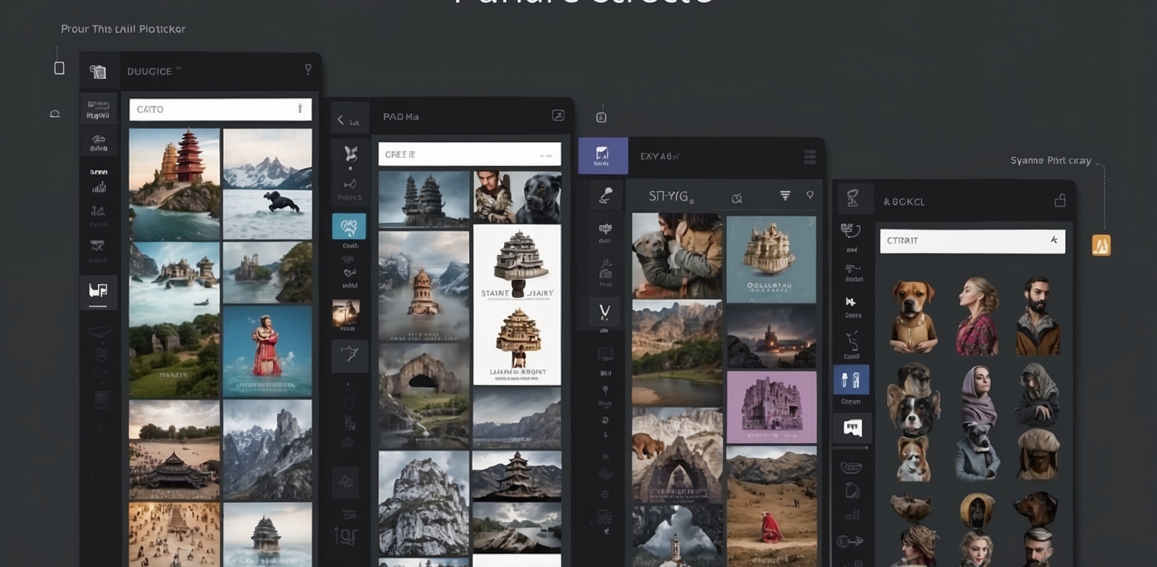The width and height of the screenshot is (1157, 567).
Task: Open the hamburger menu in EXYA6 header
Action: pos(810,157)
